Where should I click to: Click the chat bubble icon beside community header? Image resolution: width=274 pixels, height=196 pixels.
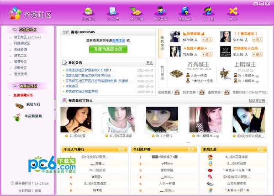click(15, 29)
